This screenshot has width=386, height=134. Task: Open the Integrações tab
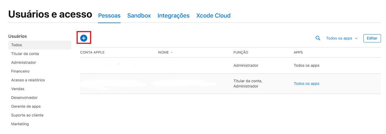pos(173,16)
